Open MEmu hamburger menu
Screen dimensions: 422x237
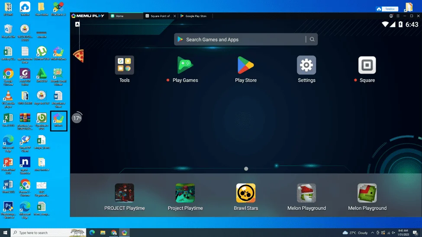click(x=398, y=16)
